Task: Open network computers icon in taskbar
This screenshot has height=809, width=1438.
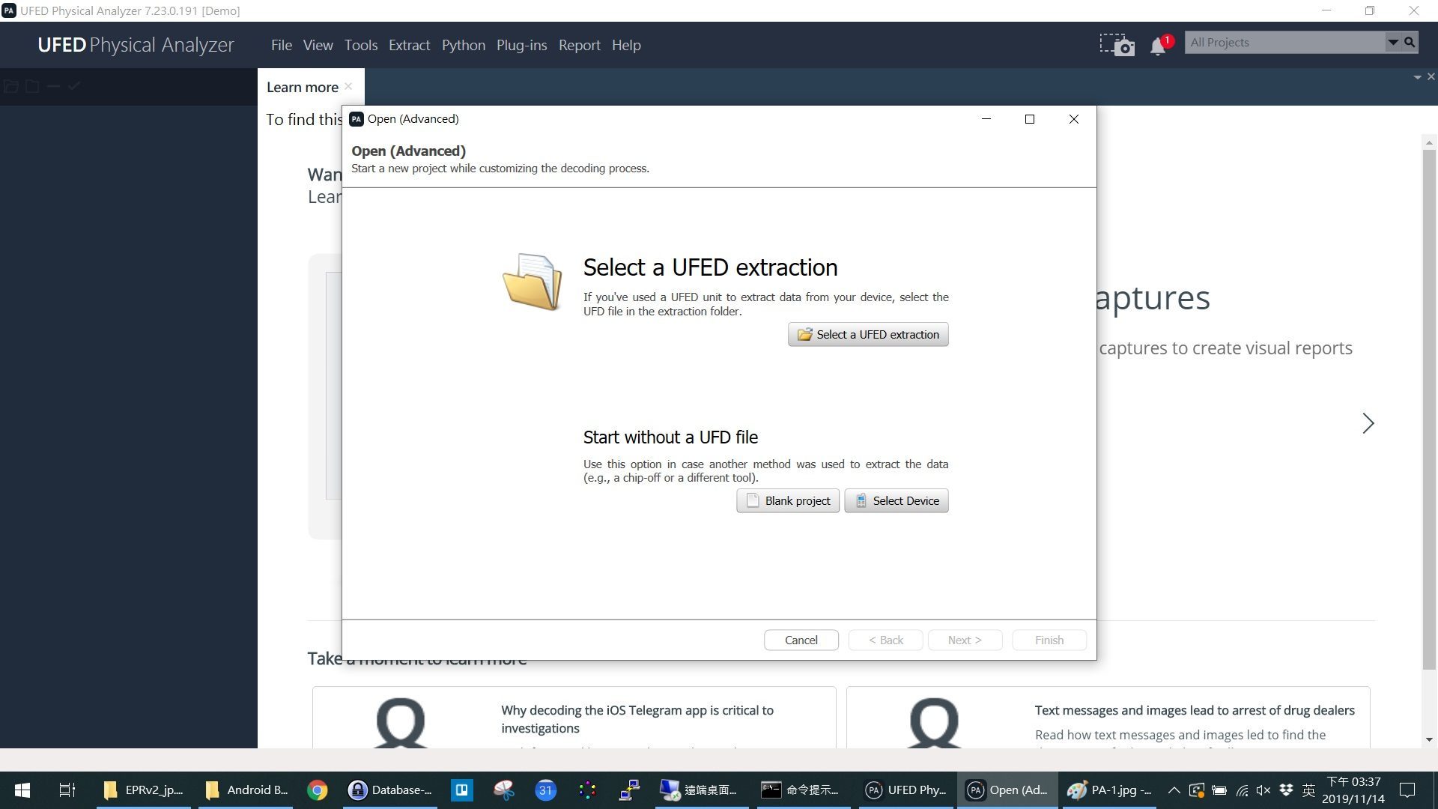Action: [x=630, y=790]
